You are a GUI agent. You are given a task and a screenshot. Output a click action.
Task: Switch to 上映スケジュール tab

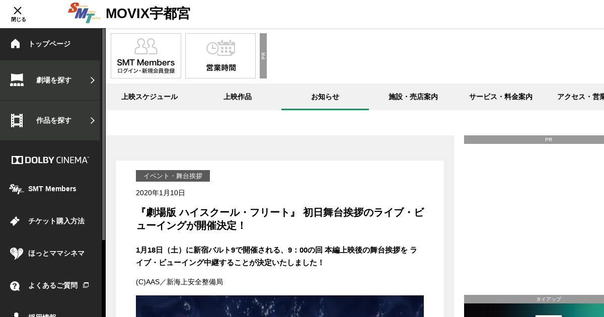point(149,97)
